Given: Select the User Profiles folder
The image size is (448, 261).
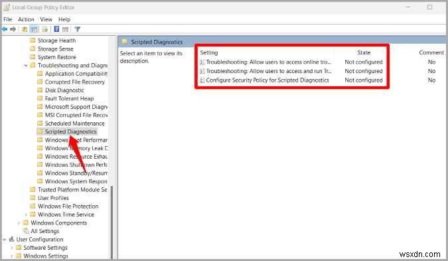Looking at the screenshot, I should (53, 198).
